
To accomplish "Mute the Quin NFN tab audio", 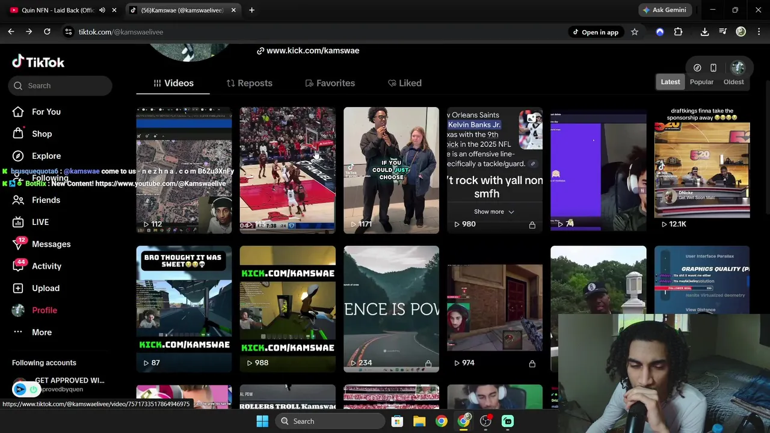I will tap(102, 10).
